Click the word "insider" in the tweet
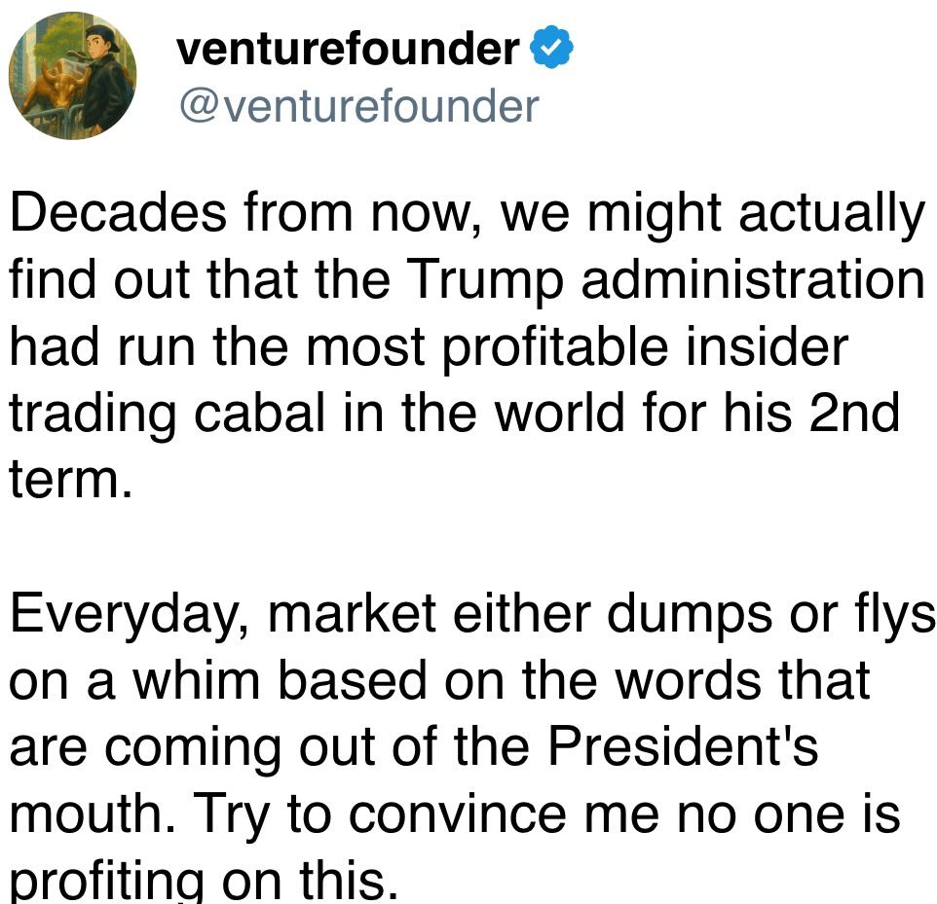Screen dimensions: 937x904 767,346
